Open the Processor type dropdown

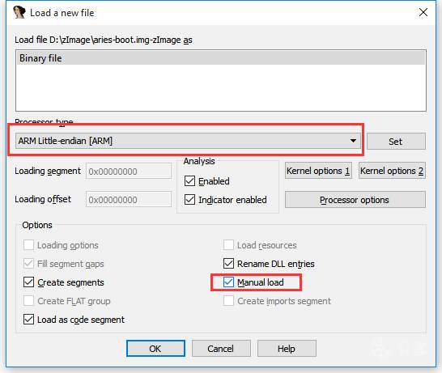click(x=188, y=141)
